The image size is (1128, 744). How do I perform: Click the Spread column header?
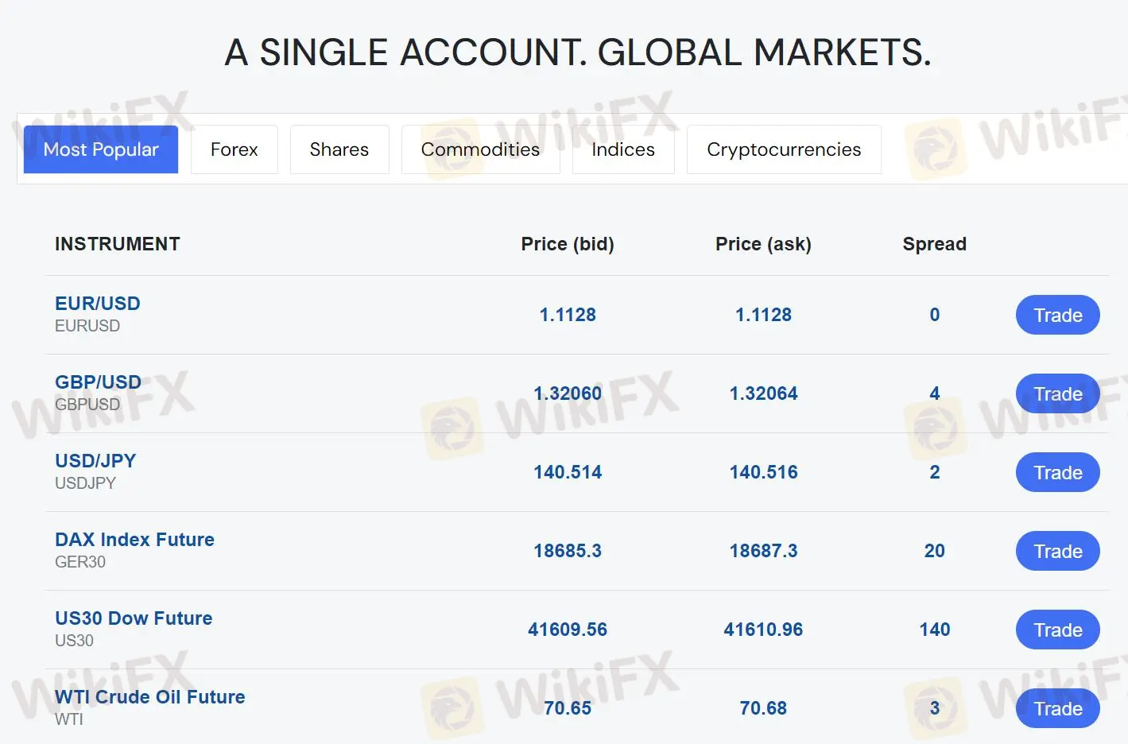[x=934, y=244]
